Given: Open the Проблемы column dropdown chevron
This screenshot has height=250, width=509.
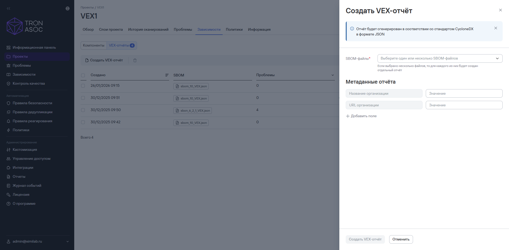Looking at the screenshot, I should coord(333,75).
